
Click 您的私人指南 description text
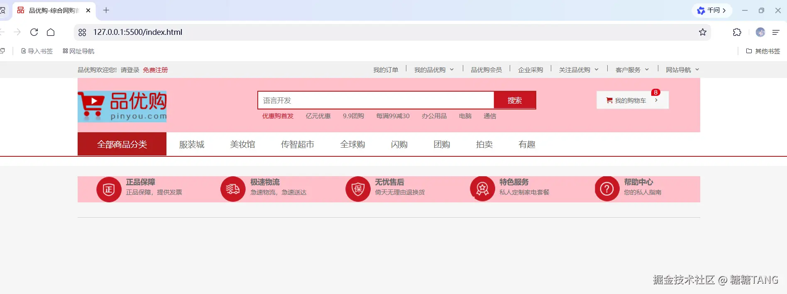(643, 192)
